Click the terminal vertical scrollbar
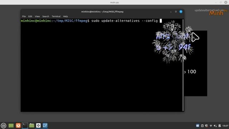229x129 pixels. tap(183, 65)
